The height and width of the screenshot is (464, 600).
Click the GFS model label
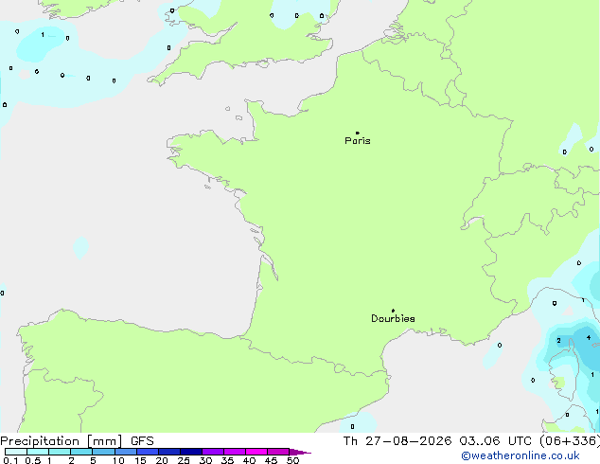(142, 441)
